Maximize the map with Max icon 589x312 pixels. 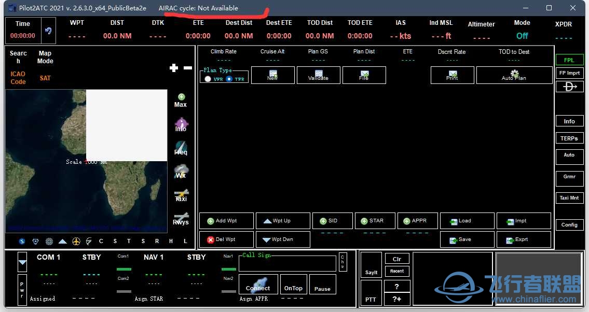coord(181,101)
